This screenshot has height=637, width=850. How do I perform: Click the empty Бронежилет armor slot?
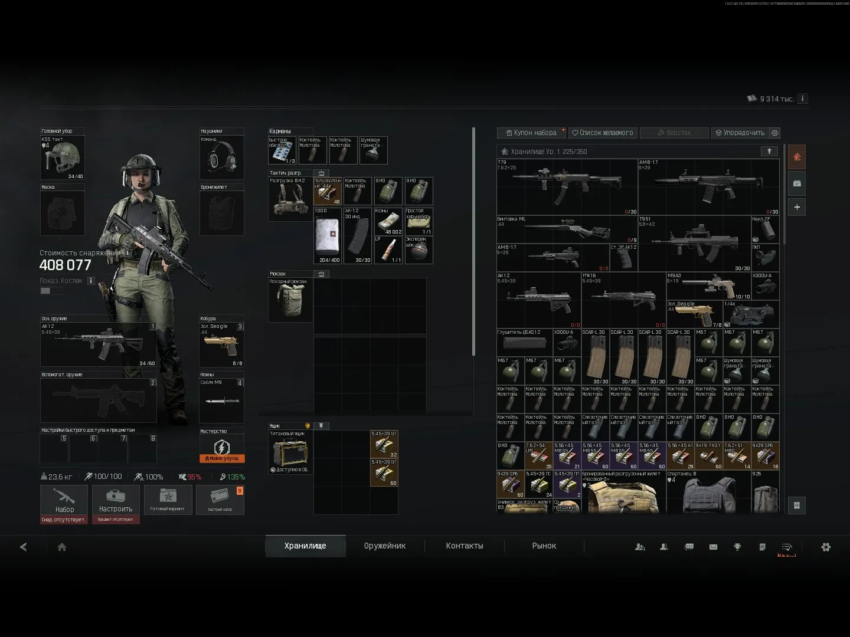(x=222, y=213)
